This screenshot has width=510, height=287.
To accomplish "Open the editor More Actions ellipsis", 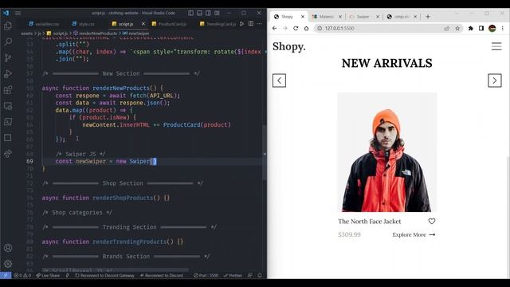I will (x=259, y=24).
